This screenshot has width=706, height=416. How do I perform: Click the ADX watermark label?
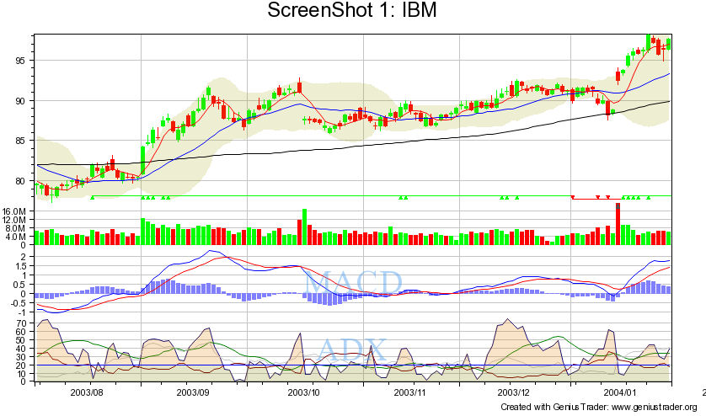352,349
